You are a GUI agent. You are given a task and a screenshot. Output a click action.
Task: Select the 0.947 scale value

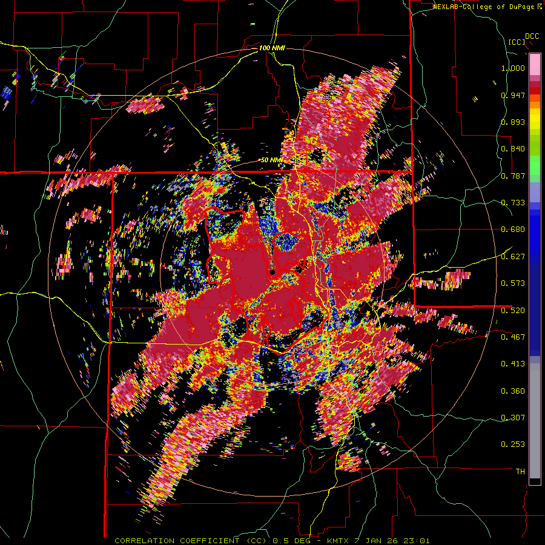[x=513, y=95]
